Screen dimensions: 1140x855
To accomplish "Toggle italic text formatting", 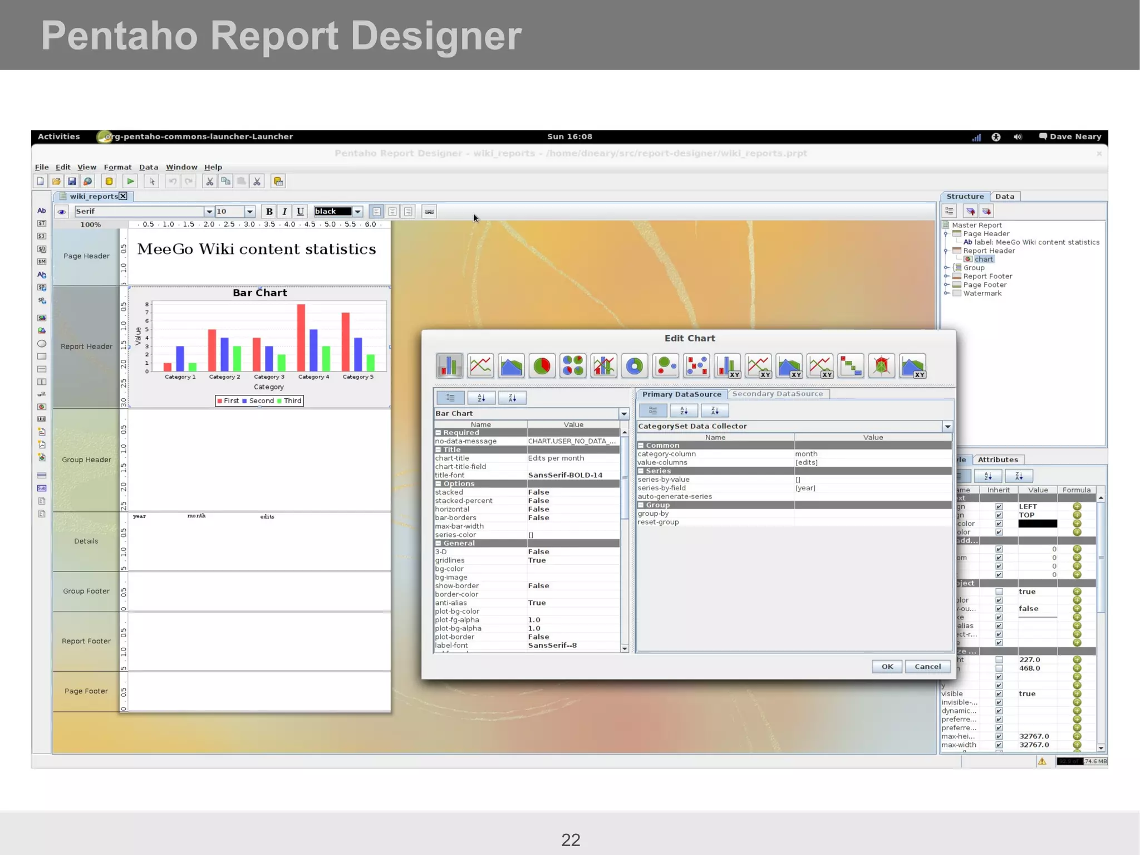I will [284, 211].
